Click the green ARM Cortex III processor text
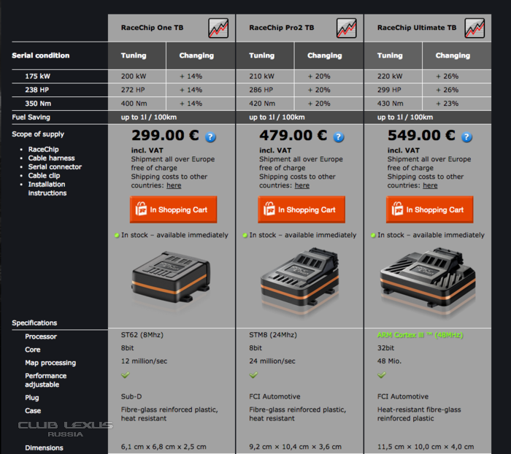Viewport: 511px width, 454px height. [420, 336]
